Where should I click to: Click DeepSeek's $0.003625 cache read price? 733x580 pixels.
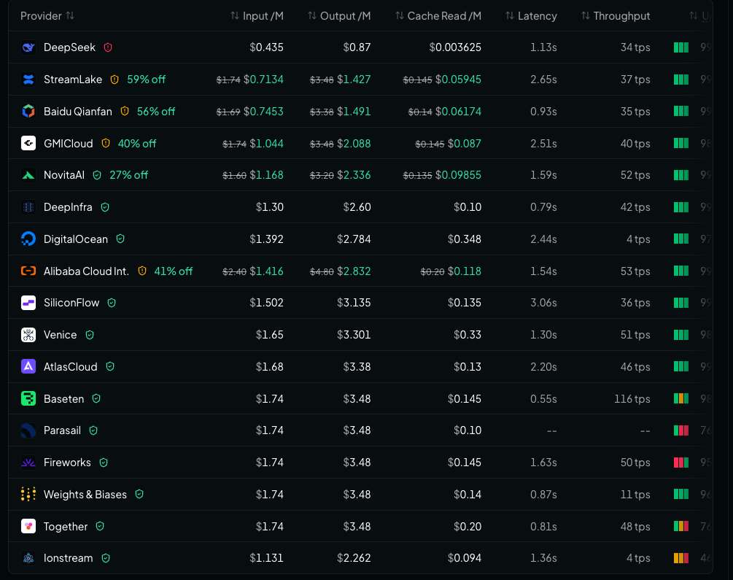455,47
